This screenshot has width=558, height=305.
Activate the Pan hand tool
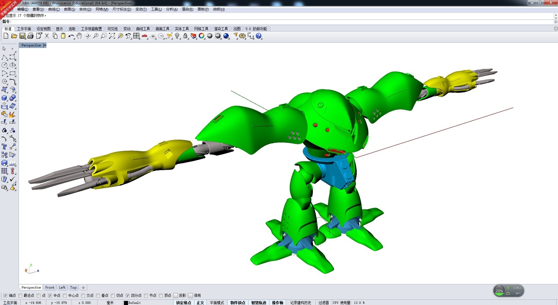pyautogui.click(x=79, y=36)
